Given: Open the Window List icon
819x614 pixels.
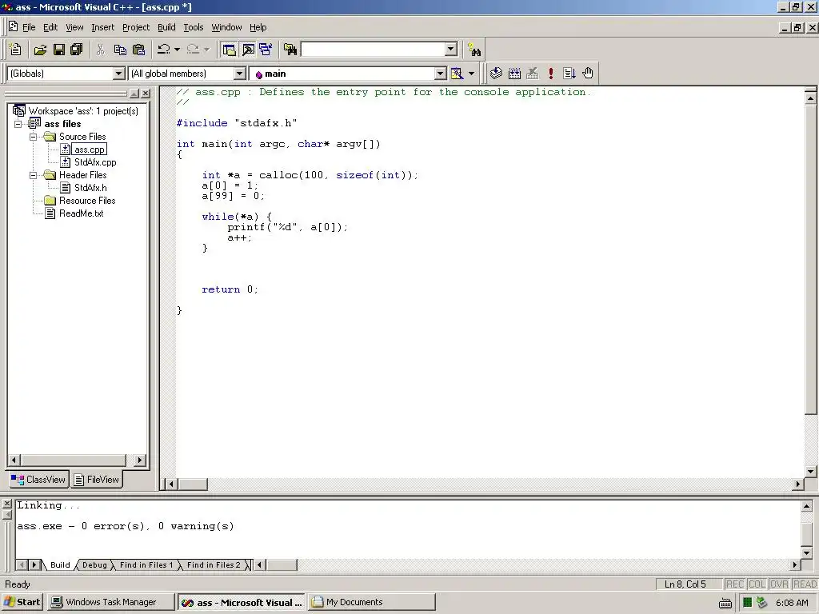Looking at the screenshot, I should [266, 50].
